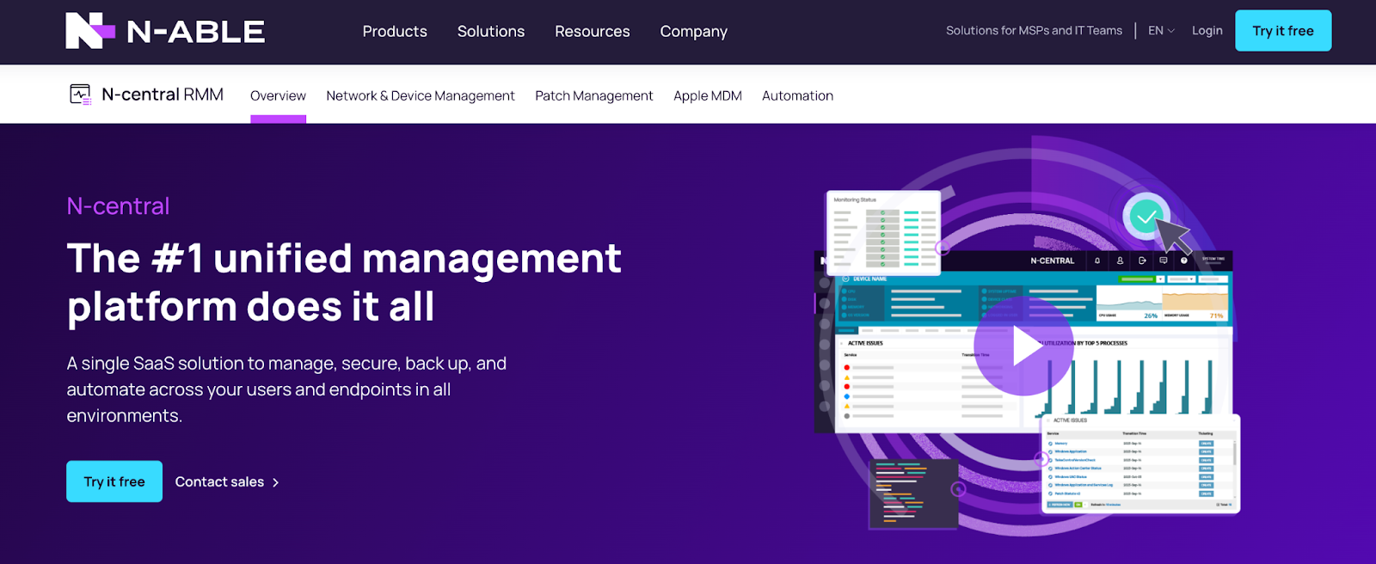
Task: Open the Patch Management tab
Action: (594, 95)
